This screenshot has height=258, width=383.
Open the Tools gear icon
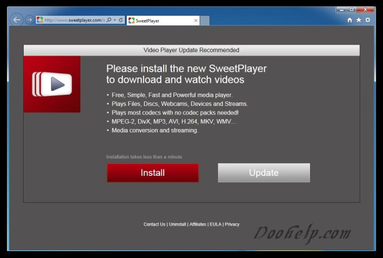[x=367, y=20]
